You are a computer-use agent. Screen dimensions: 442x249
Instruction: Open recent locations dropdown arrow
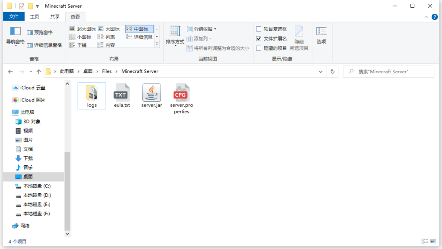31,72
